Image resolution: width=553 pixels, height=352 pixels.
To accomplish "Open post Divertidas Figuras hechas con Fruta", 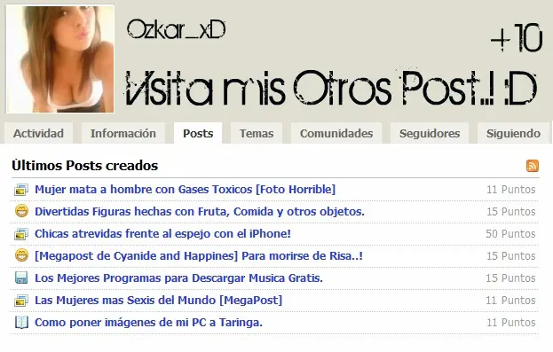I will click(200, 212).
